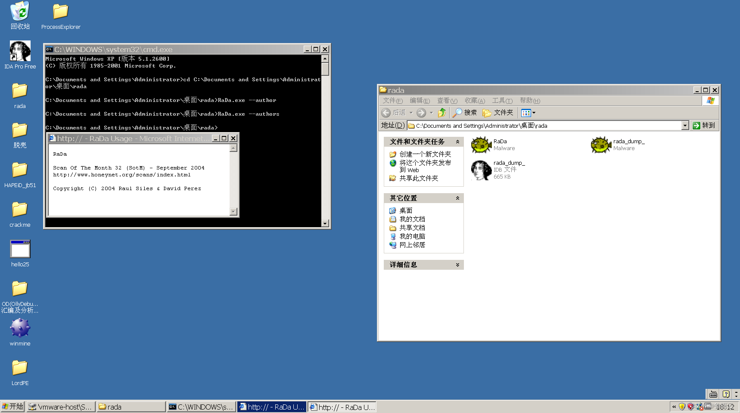Switch to active RaDa Usage taskbar item
Screen dimensions: 740x413
272,407
